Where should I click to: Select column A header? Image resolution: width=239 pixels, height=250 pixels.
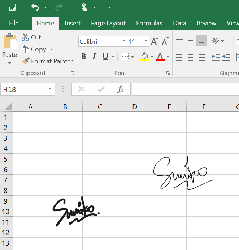pos(31,107)
